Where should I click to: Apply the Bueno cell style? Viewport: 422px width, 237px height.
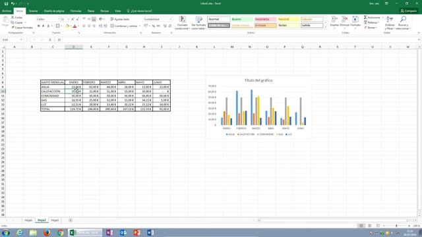[242, 19]
